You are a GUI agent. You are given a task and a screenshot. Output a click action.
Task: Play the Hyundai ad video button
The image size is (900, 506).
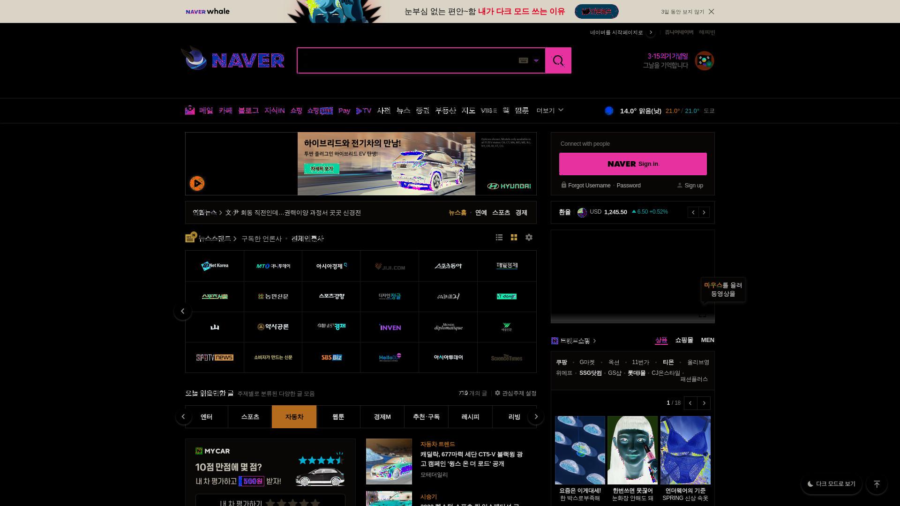(x=197, y=183)
